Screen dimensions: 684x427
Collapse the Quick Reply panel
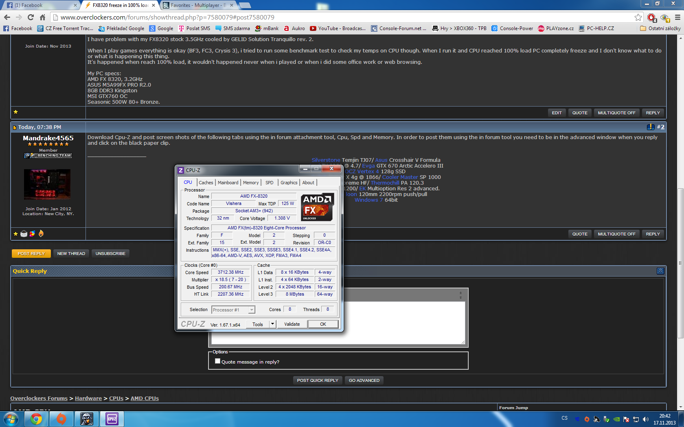(x=660, y=271)
